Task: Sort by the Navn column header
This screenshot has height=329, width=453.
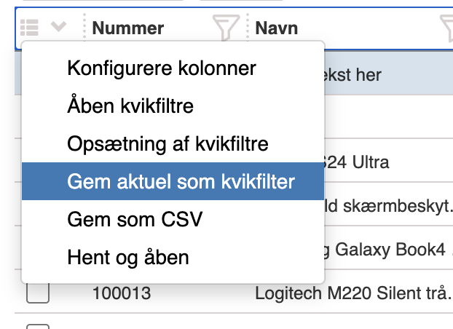Action: [277, 28]
